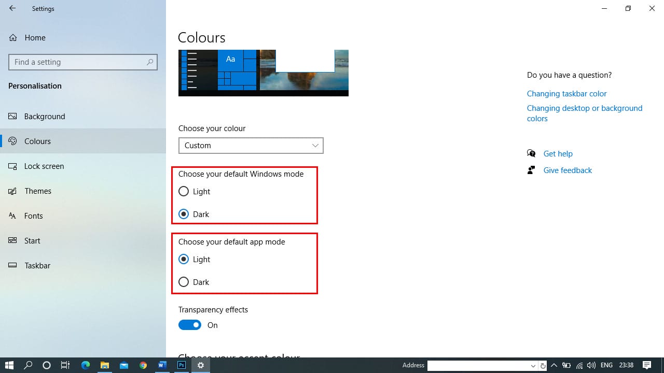
Task: Open the Lock screen settings page
Action: tap(44, 166)
